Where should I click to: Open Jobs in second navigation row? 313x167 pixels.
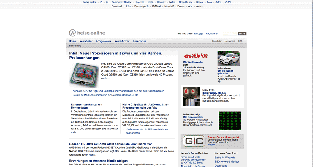(128, 6)
